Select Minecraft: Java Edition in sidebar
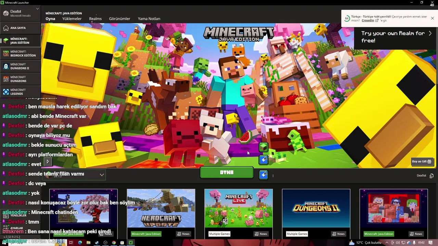 (x=21, y=41)
